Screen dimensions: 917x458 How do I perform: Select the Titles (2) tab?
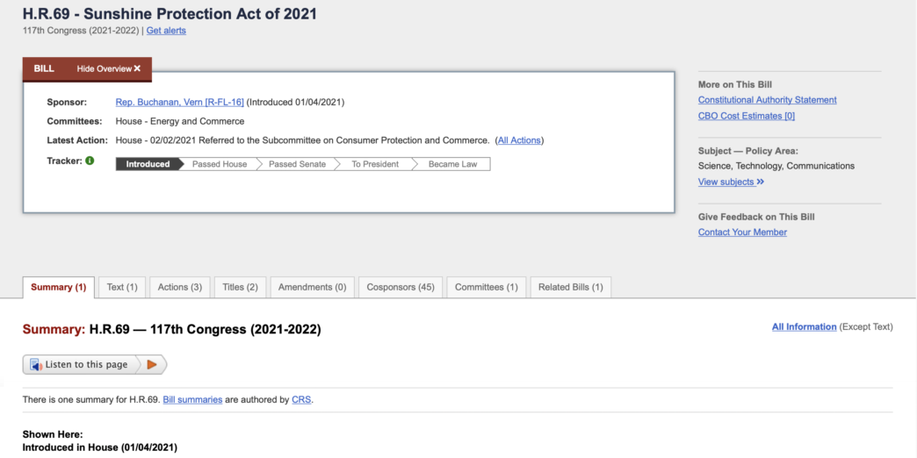coord(240,287)
